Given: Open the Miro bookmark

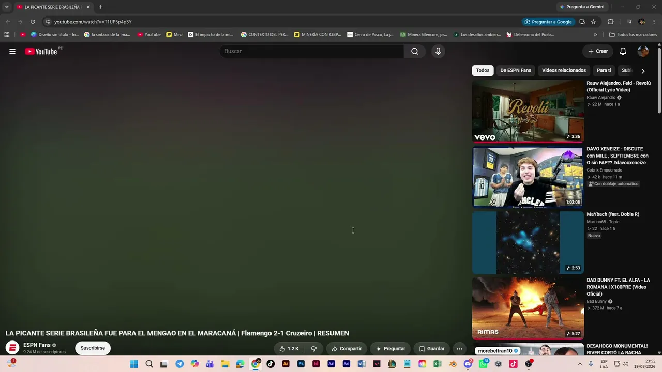Looking at the screenshot, I should [174, 35].
